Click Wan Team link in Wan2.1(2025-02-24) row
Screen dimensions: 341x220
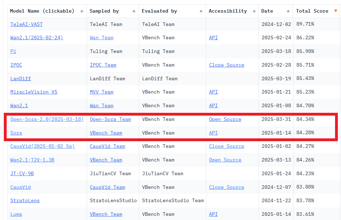(101, 37)
